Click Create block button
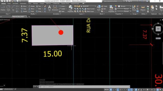 (x=104, y=6)
